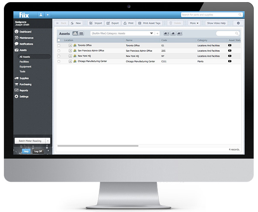Click the Dashboard icon in sidebar
Image resolution: width=258 pixels, height=212 pixels.
tap(16, 32)
